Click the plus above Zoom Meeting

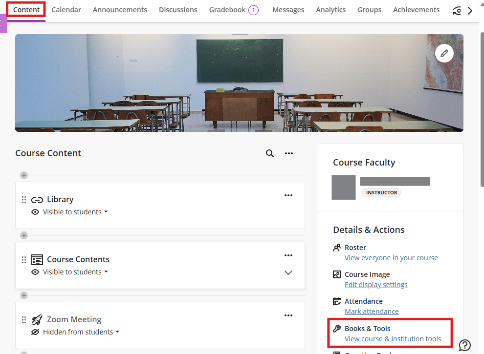point(24,295)
